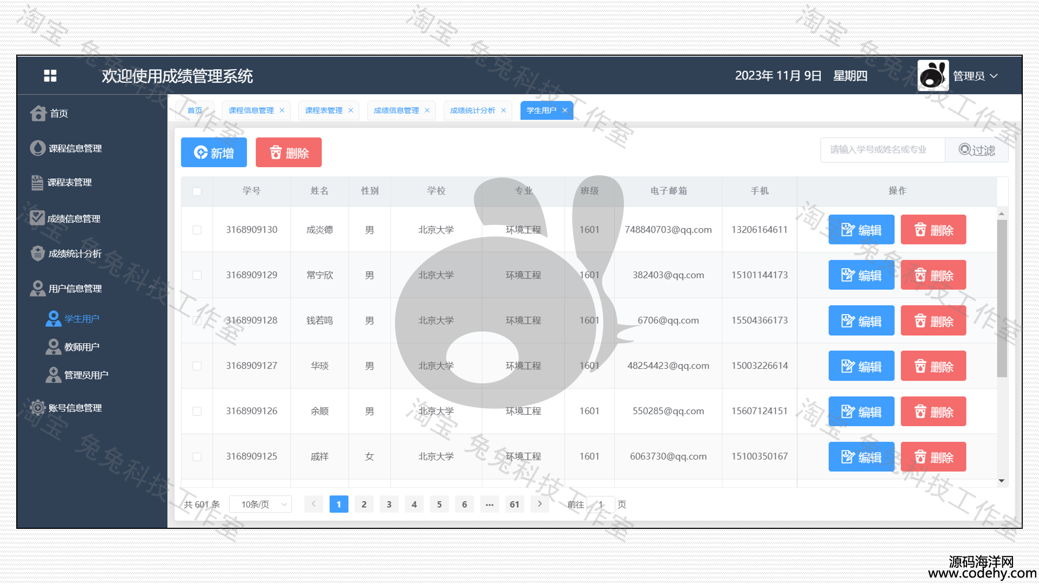Click the grid menu icon in header
The height and width of the screenshot is (584, 1039).
point(50,76)
